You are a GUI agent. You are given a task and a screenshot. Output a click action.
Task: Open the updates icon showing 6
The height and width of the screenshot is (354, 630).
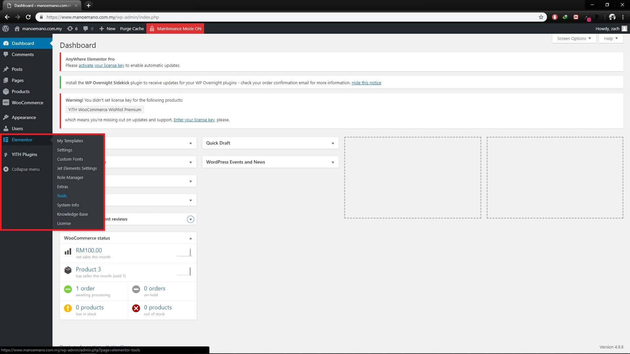pos(70,29)
